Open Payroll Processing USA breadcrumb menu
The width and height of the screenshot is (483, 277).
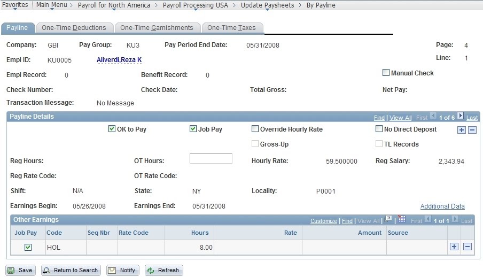[x=196, y=5]
